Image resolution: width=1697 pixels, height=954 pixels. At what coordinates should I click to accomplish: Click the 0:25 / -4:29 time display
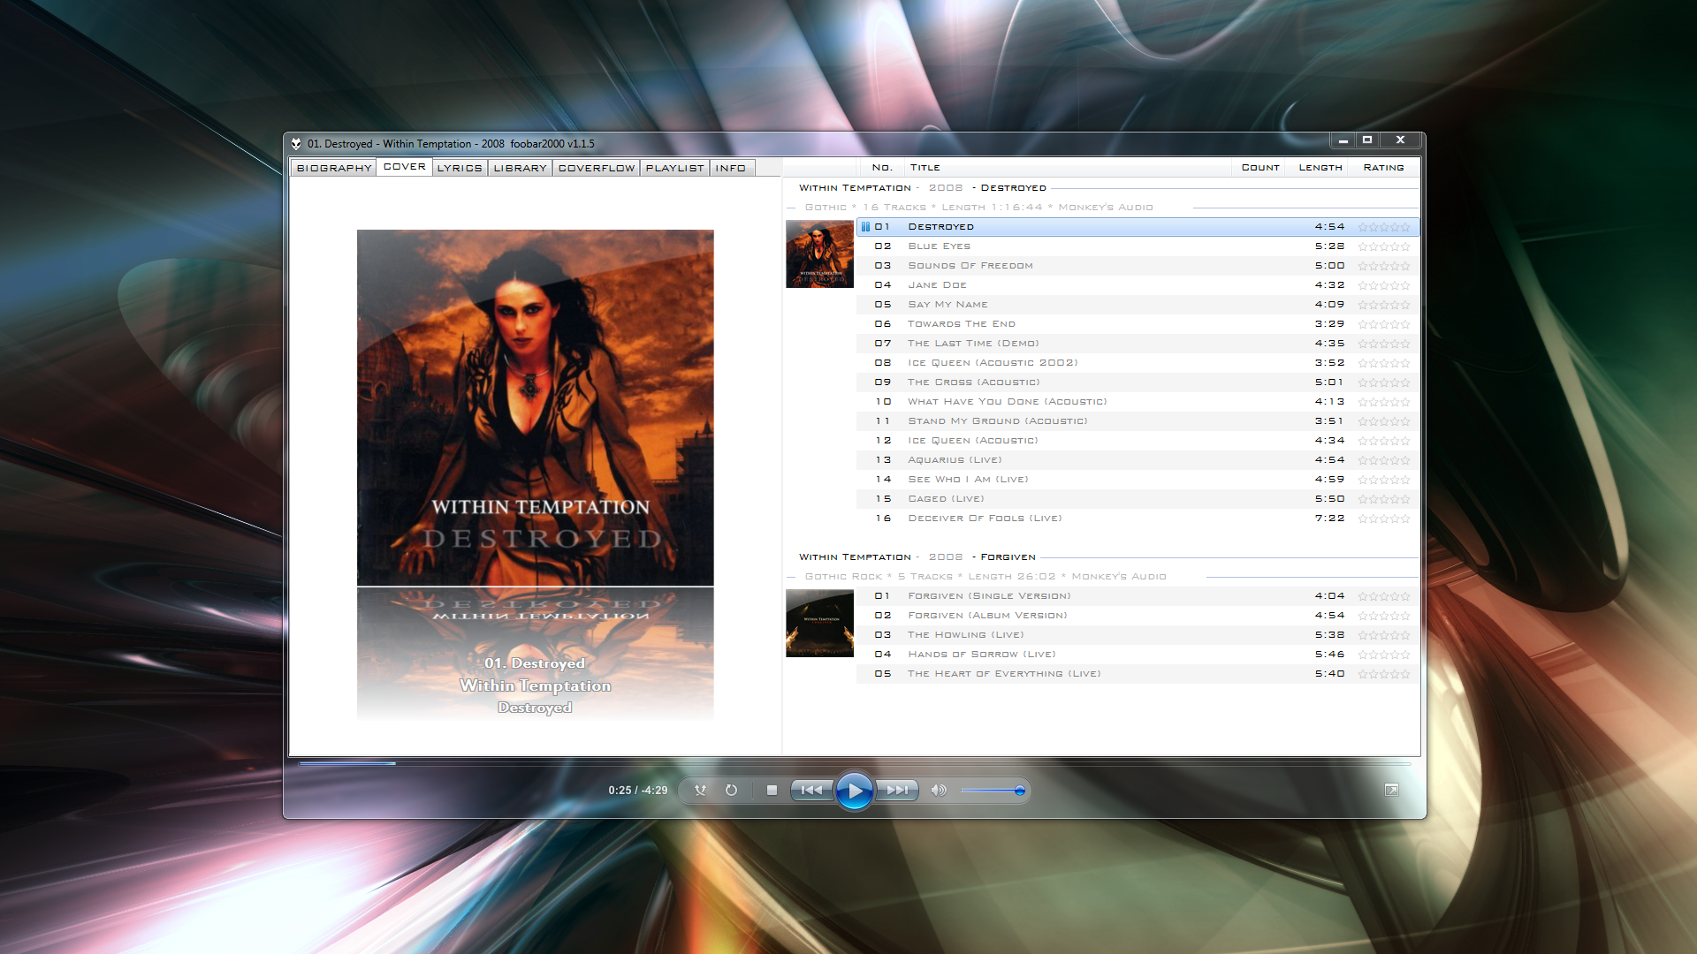[x=638, y=791]
